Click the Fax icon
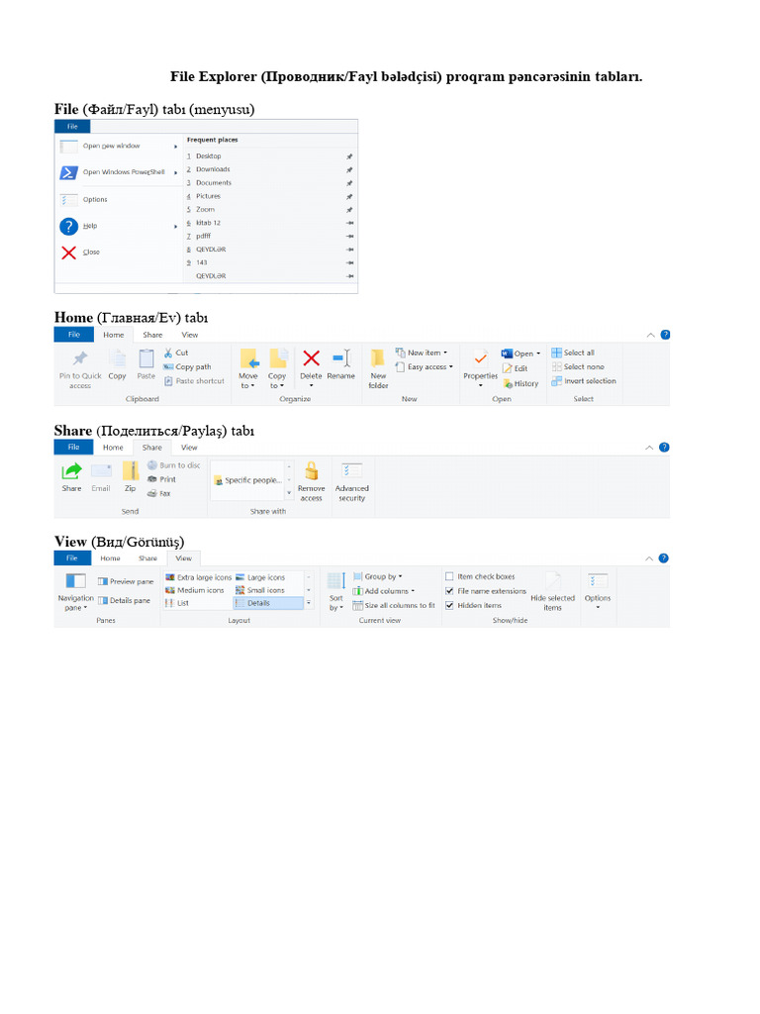760x1014 pixels. coord(152,493)
